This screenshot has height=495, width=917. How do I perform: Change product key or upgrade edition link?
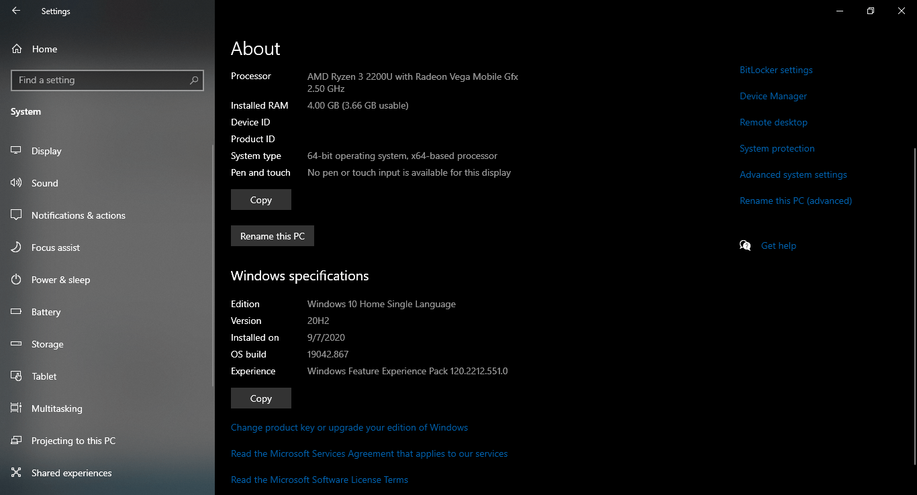[349, 427]
